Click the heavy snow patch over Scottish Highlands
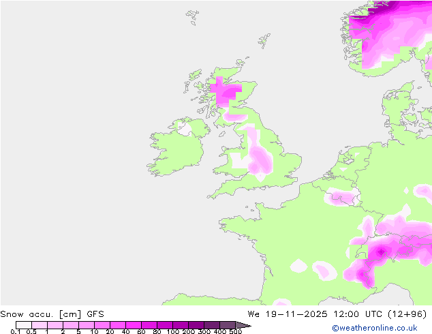The height and width of the screenshot is (334, 432). click(x=226, y=92)
